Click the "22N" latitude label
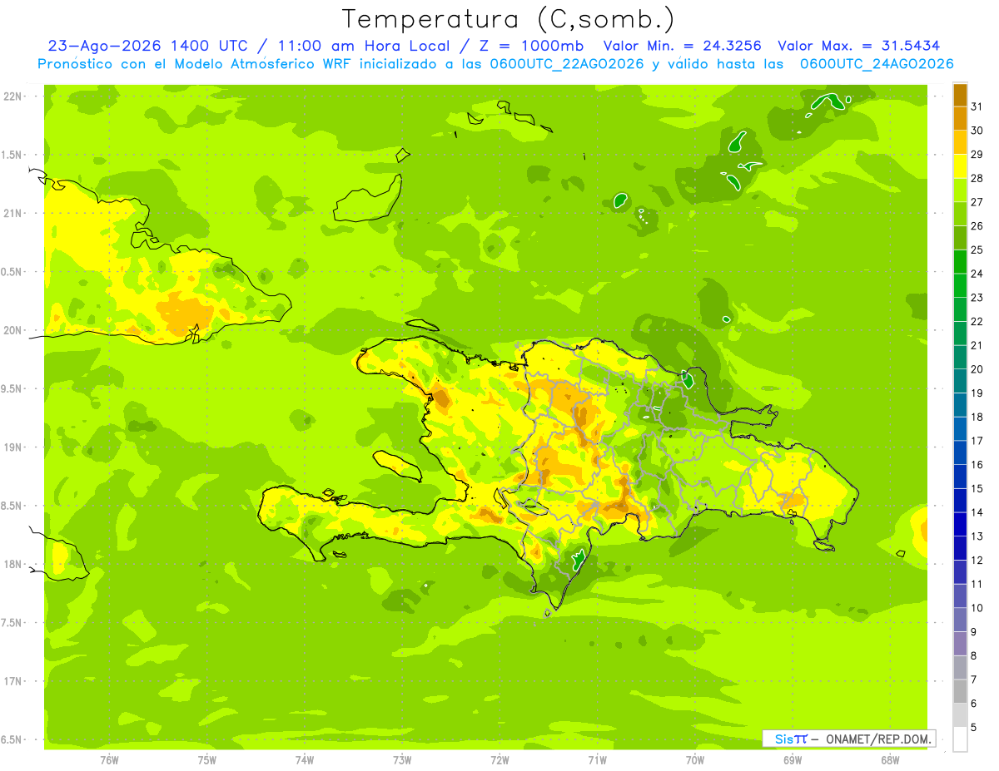Image resolution: width=999 pixels, height=771 pixels. pos(13,96)
